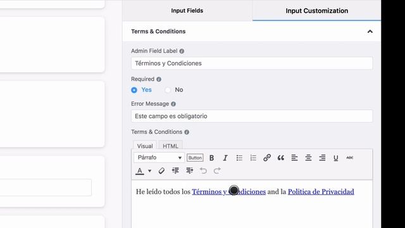Redo the last edit
Image resolution: width=405 pixels, height=228 pixels.
(217, 171)
